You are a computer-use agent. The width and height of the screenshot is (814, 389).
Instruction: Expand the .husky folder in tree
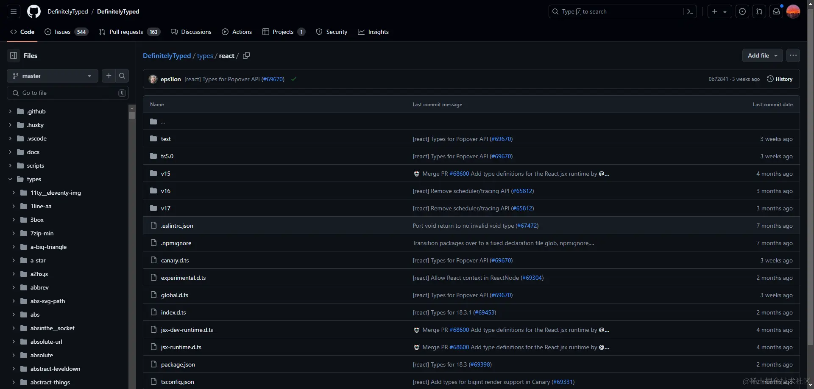(x=10, y=125)
